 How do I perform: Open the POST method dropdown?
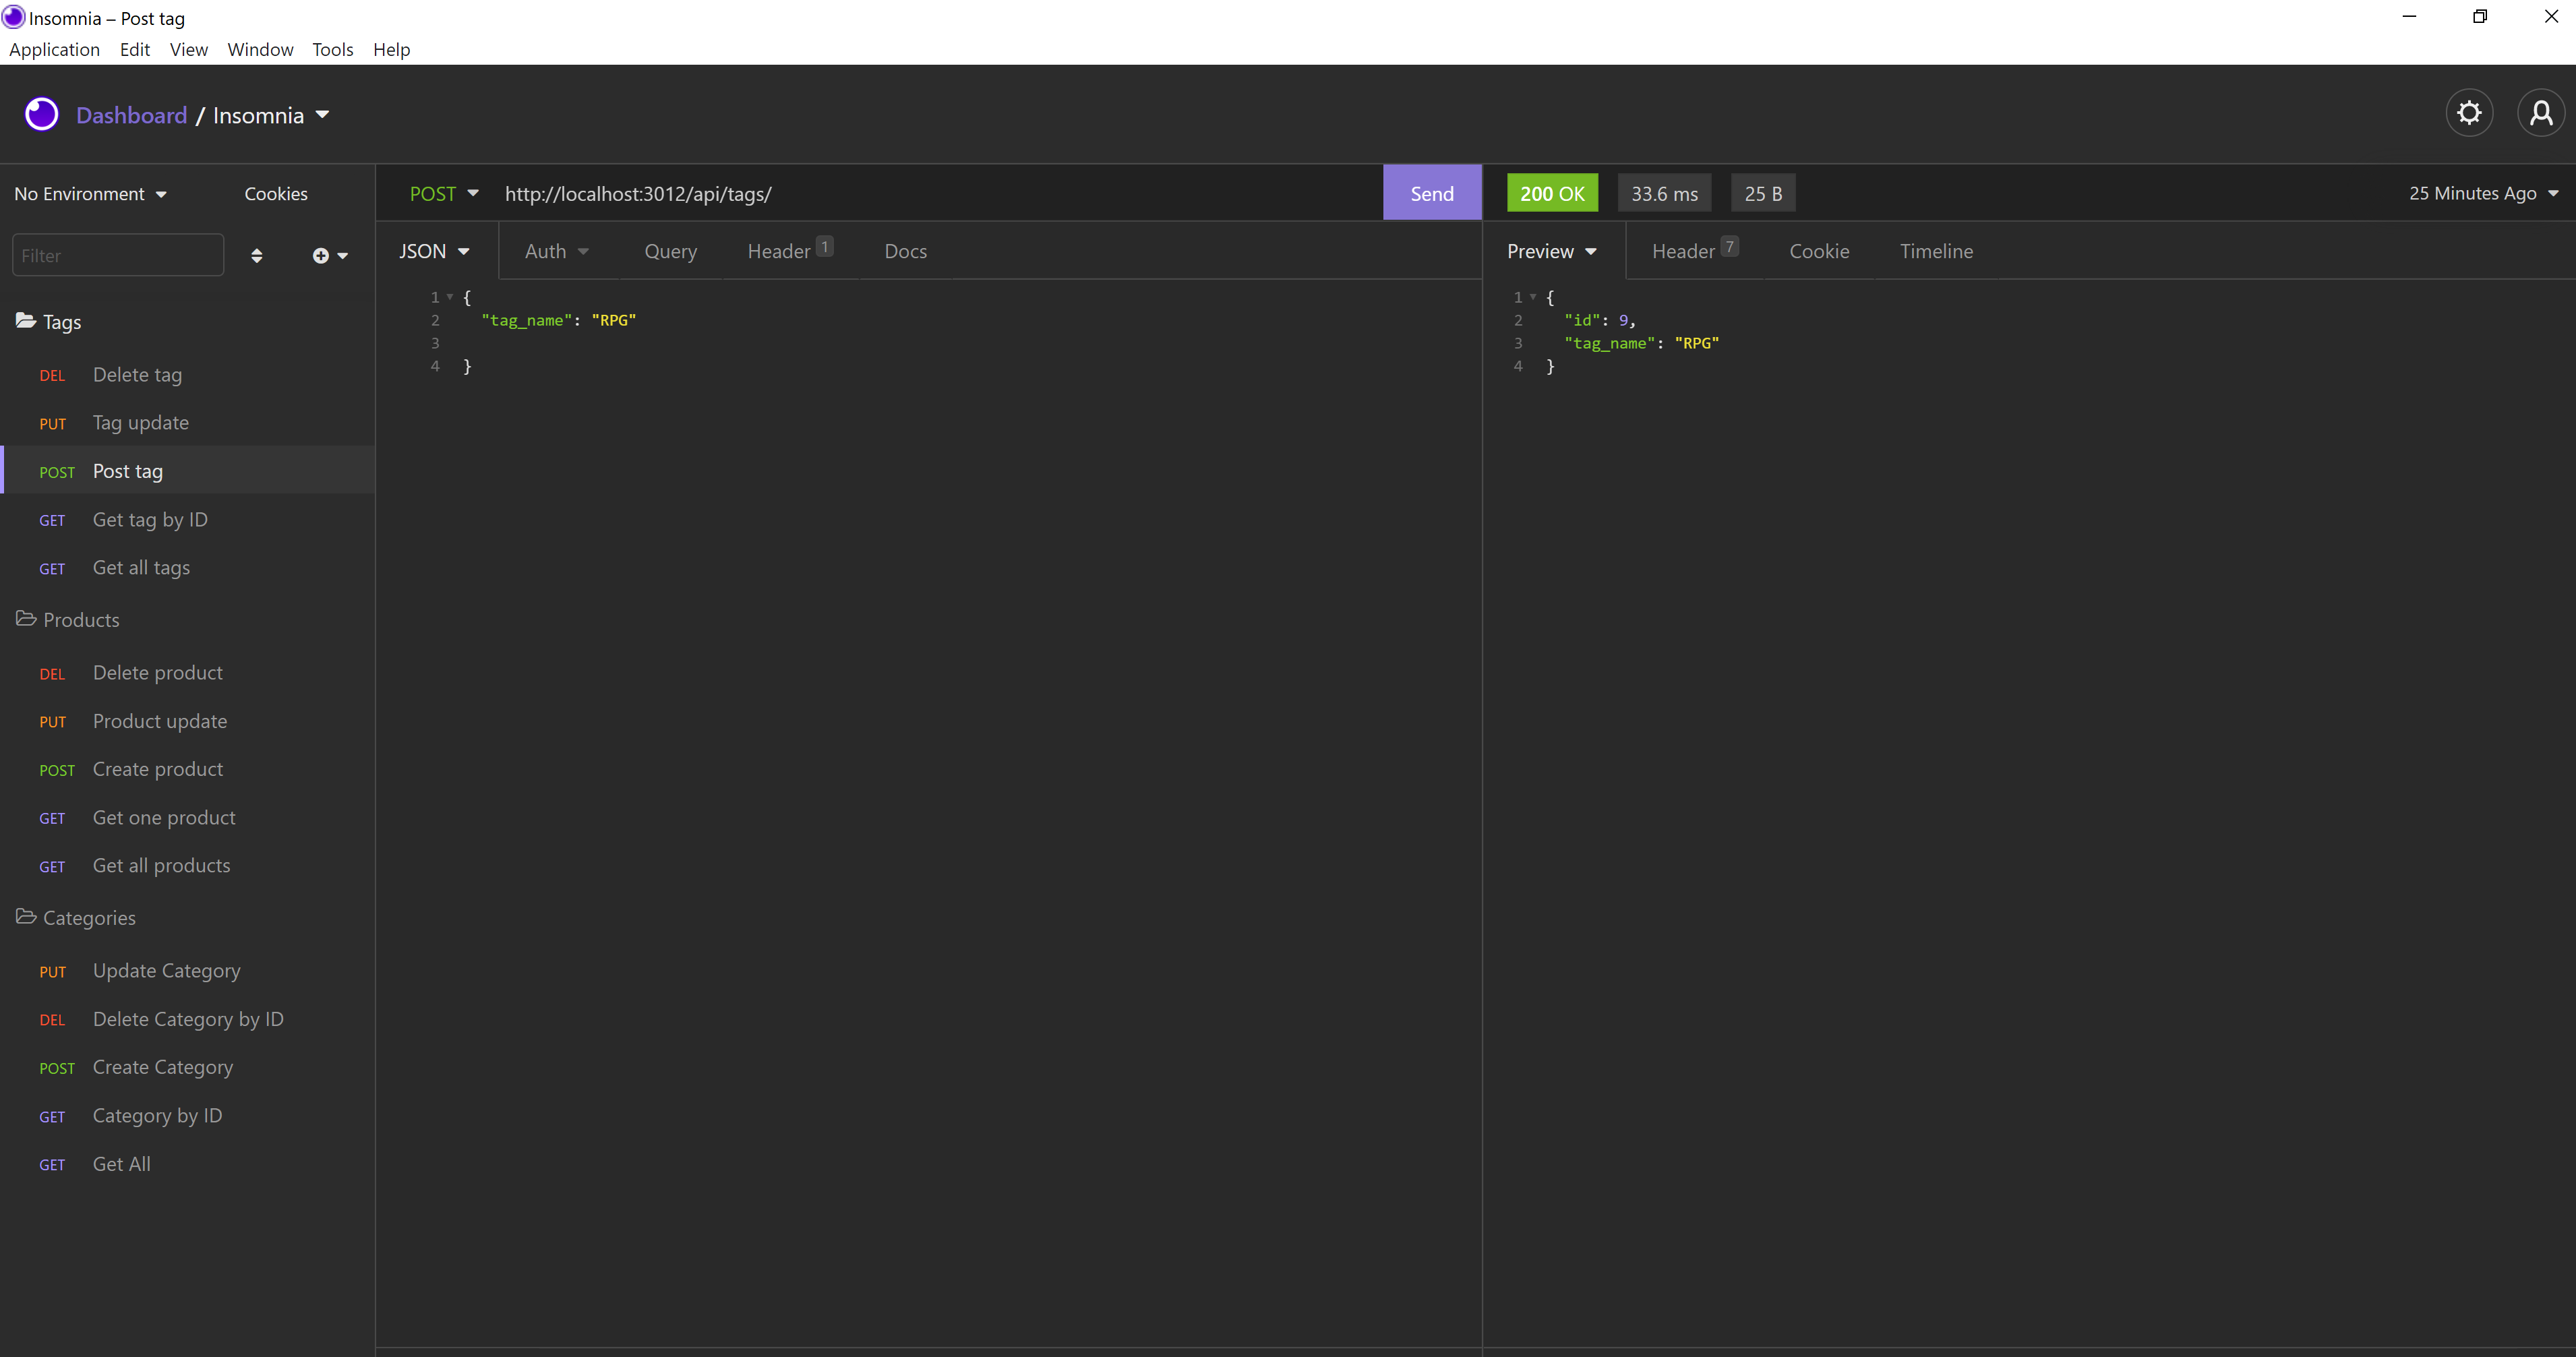[x=444, y=194]
